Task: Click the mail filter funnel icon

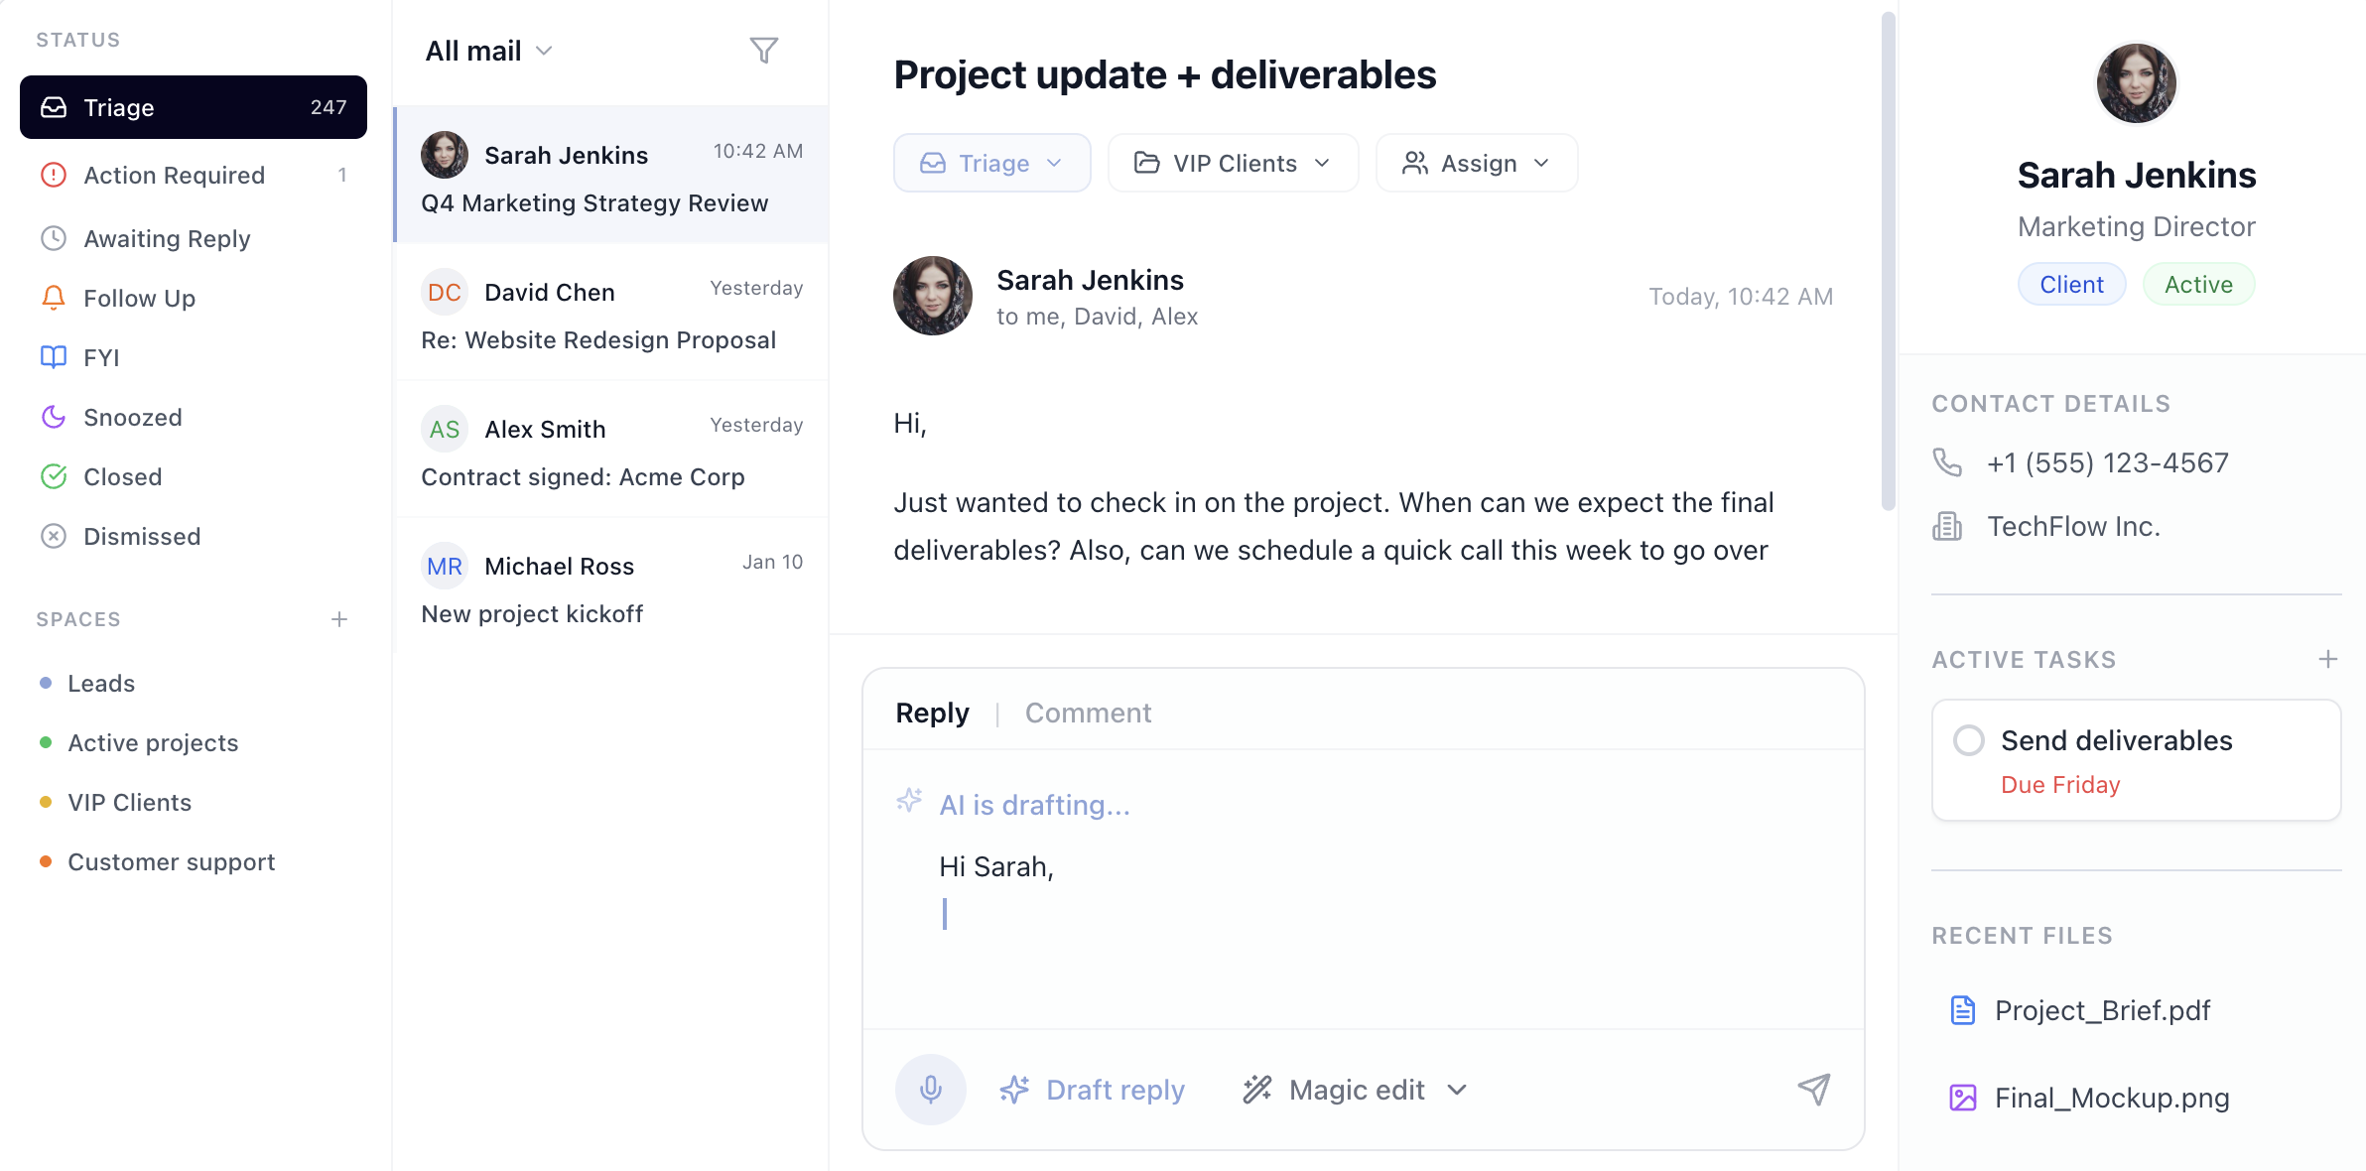Action: click(763, 51)
